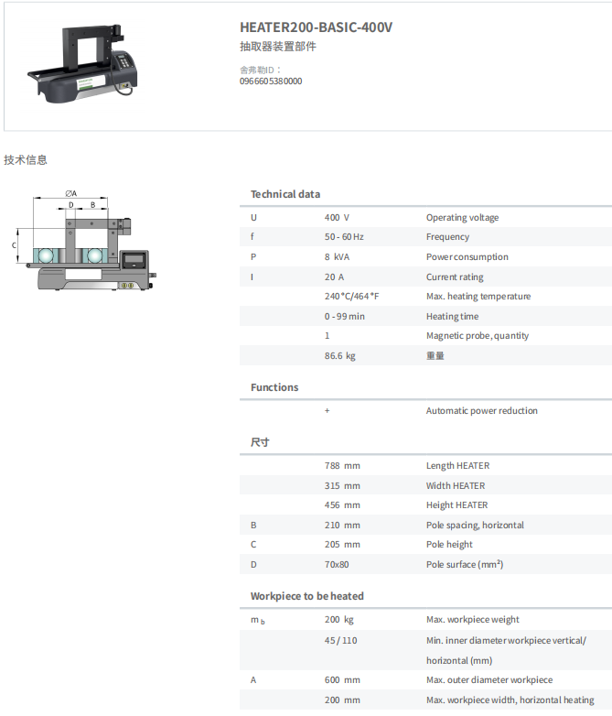
Task: Click the Max. heating temperature label
Action: point(478,297)
